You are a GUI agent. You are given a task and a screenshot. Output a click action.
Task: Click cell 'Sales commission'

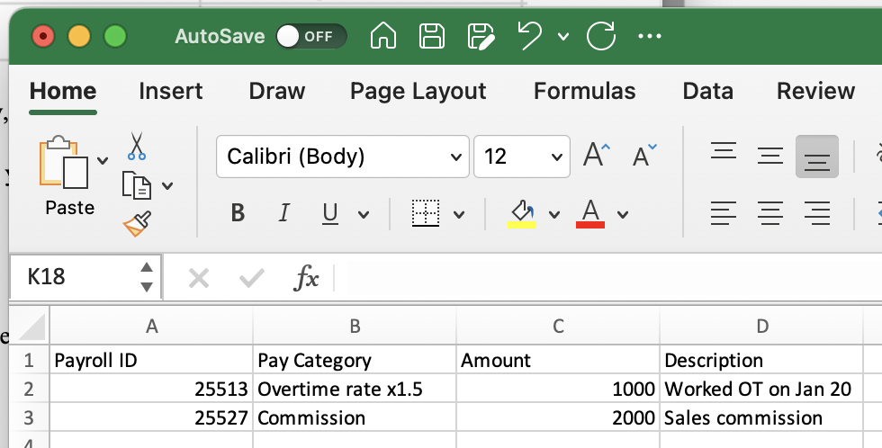click(x=761, y=417)
